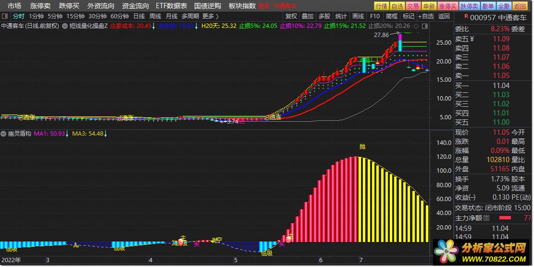Toggle 简框 simple frame view
Screen dimensions: 534x267
coord(392,16)
